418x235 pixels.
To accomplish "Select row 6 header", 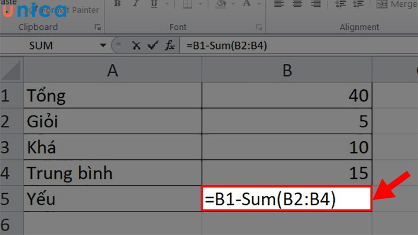I will (x=11, y=224).
